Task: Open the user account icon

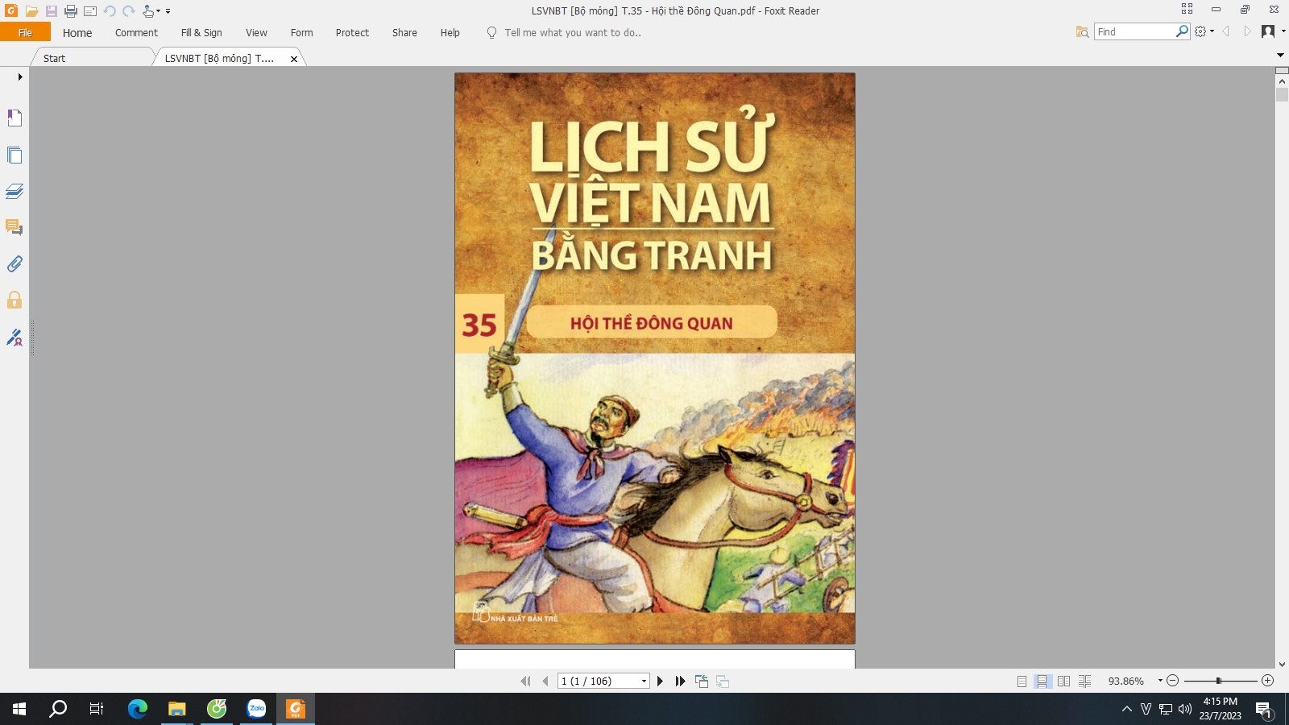Action: click(1268, 31)
